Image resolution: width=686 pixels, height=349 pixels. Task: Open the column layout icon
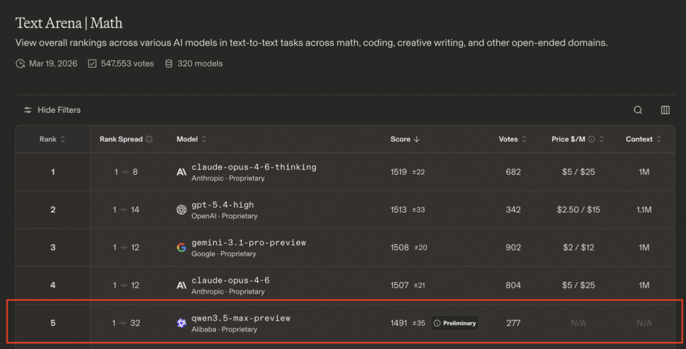665,110
